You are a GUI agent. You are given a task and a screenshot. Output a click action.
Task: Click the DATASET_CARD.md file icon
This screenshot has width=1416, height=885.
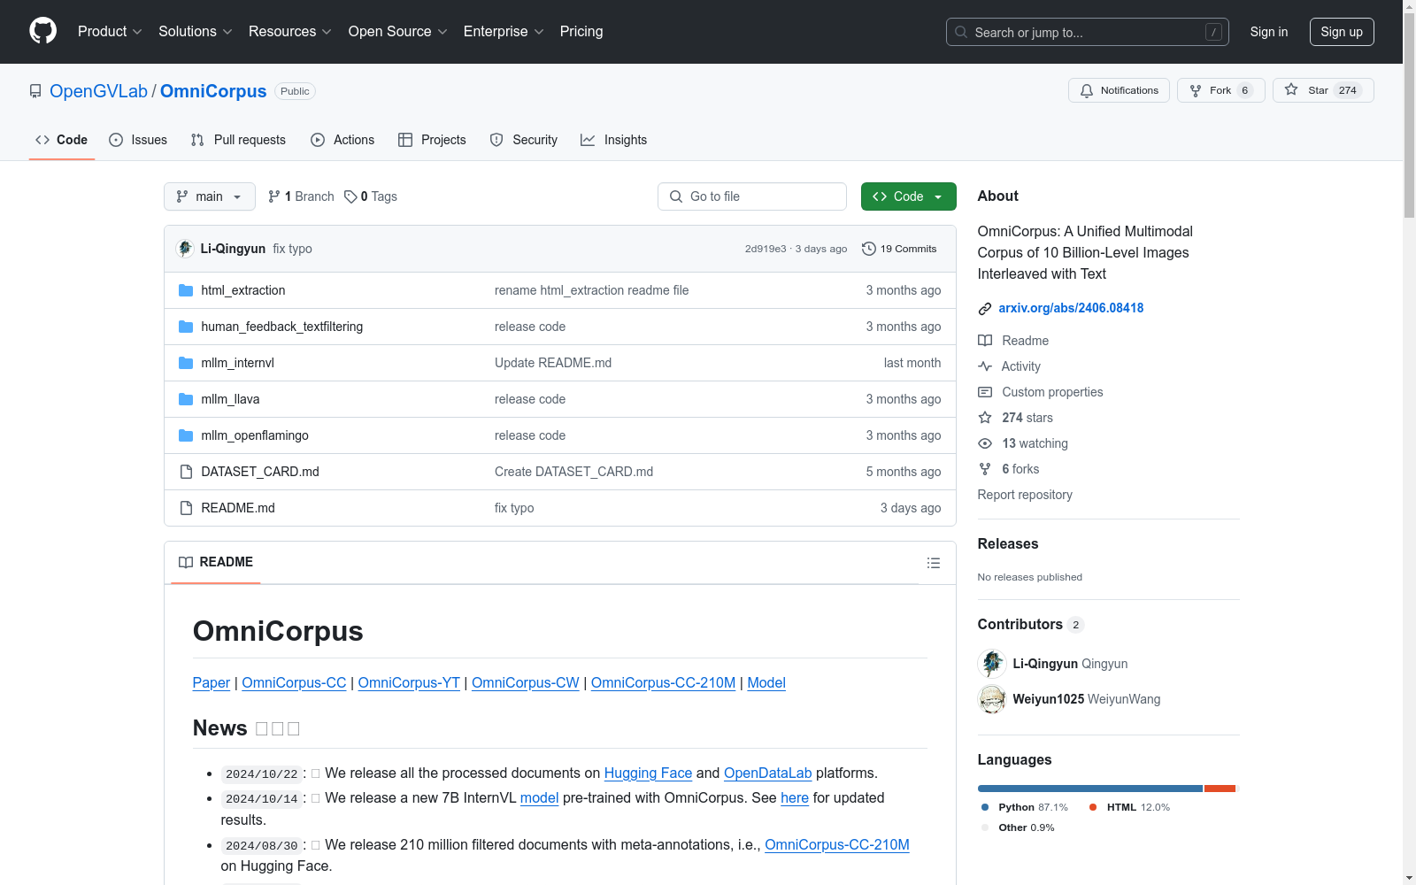tap(186, 472)
